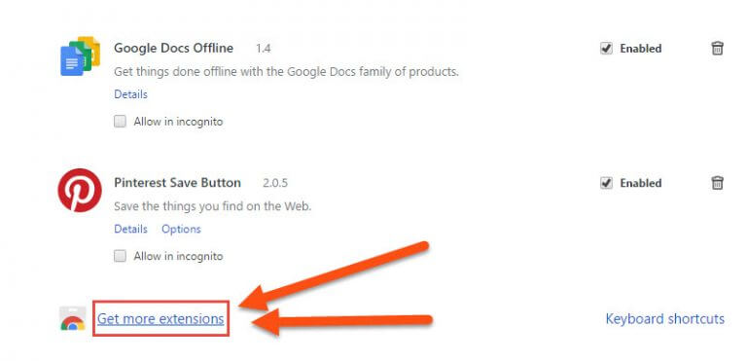This screenshot has height=361, width=747.
Task: Click the Google Docs Offline title text
Action: [x=173, y=48]
